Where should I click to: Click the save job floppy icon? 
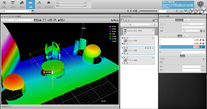33,11
